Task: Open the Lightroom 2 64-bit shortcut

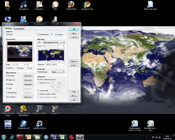Action: point(39,110)
